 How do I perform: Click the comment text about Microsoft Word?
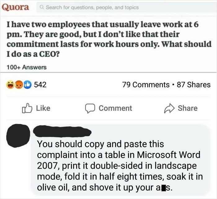pyautogui.click(x=120, y=166)
